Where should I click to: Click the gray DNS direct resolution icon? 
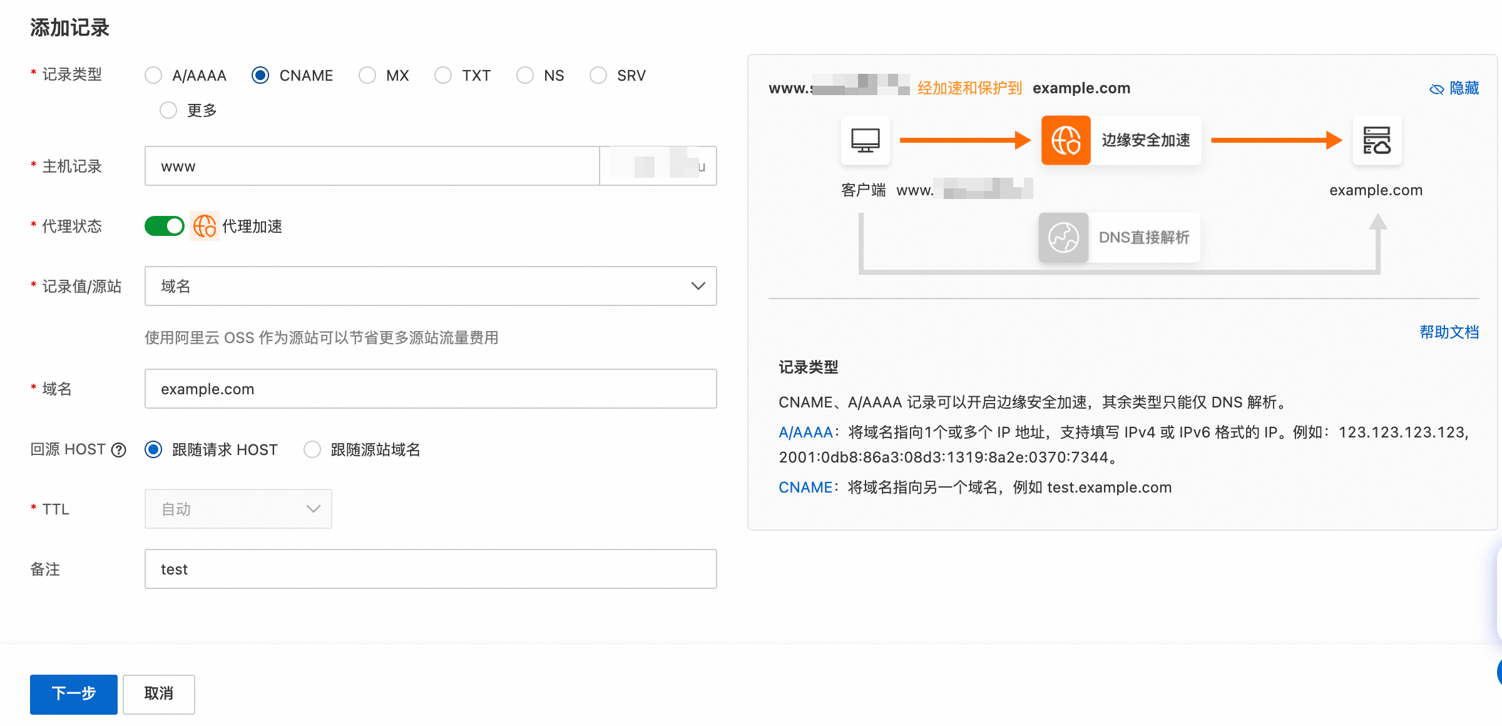(x=1063, y=237)
